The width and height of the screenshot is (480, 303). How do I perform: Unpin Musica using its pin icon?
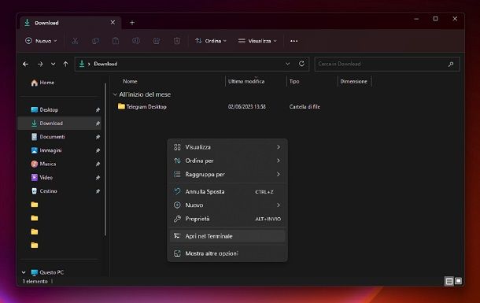click(98, 164)
